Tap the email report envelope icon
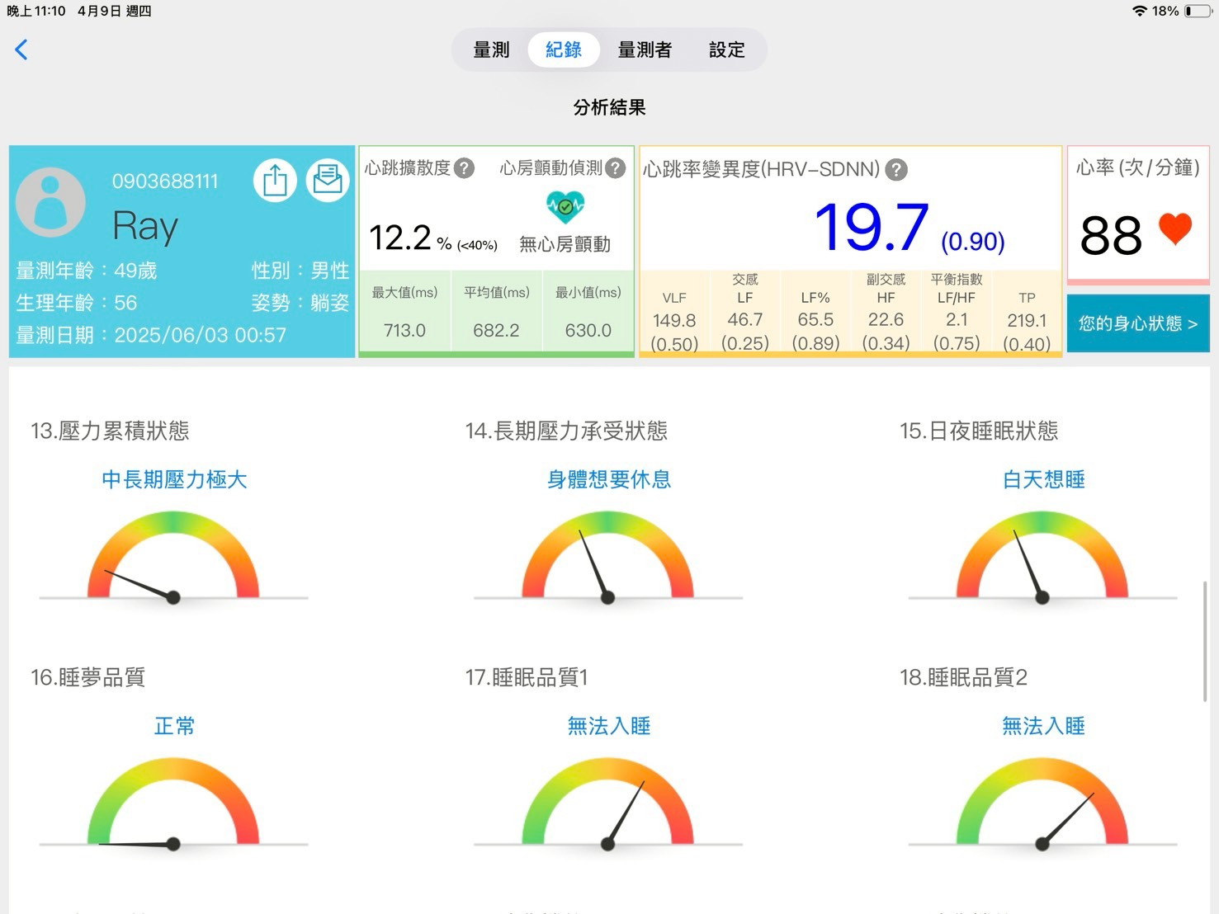1219x914 pixels. pyautogui.click(x=328, y=180)
